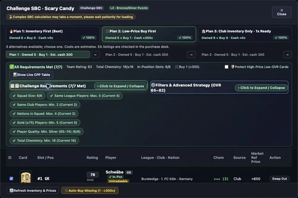The height and width of the screenshot is (198, 298).
Task: Click the house icon on Plan 3
Action: 203,31
